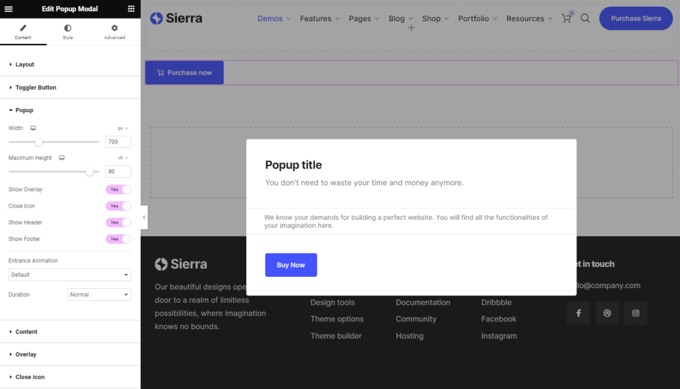Click the Maximum Height value field 90
This screenshot has width=680, height=389.
(118, 172)
